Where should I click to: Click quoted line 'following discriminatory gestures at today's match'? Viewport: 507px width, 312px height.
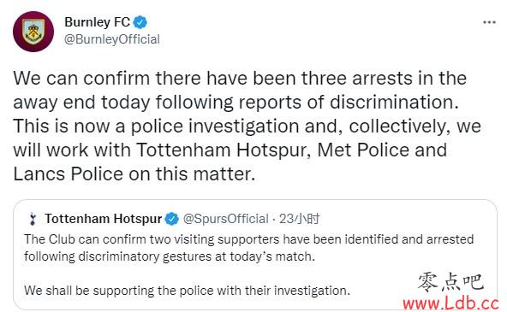(170, 256)
